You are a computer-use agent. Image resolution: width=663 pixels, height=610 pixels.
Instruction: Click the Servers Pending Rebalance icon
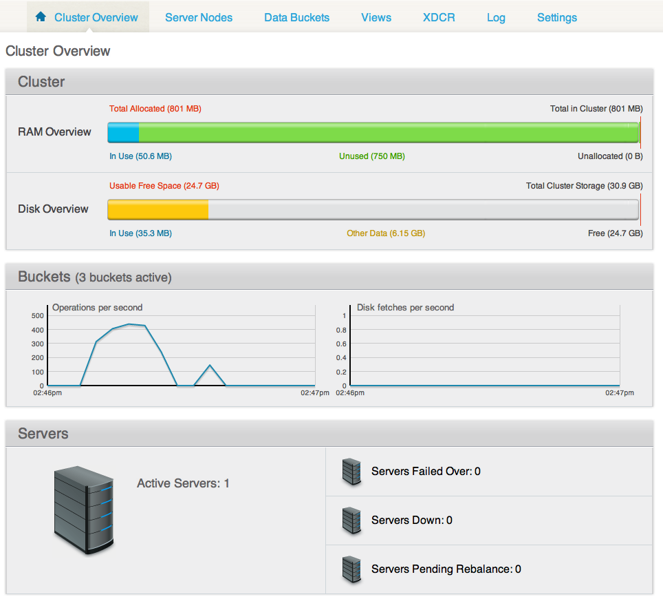(351, 569)
